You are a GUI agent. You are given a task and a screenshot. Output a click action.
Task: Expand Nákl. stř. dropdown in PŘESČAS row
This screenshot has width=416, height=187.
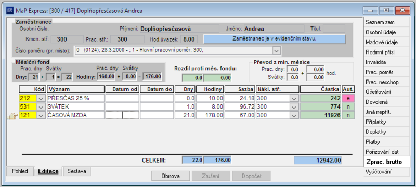tap(294, 98)
